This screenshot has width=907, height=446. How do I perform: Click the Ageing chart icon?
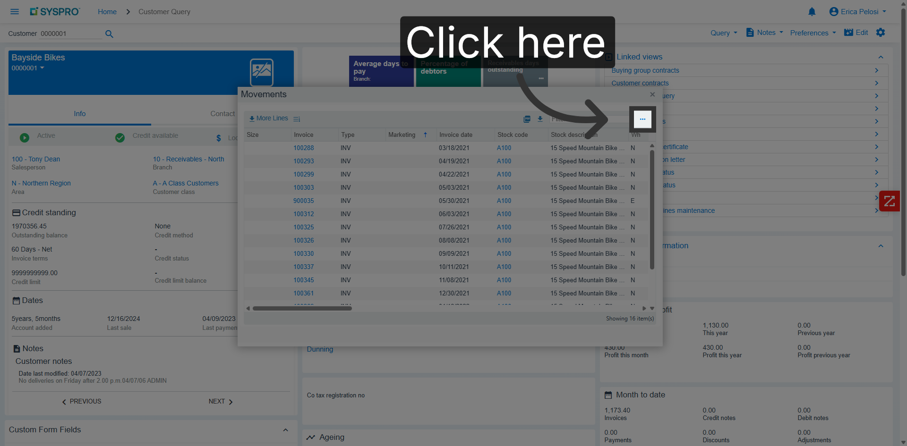pyautogui.click(x=310, y=438)
